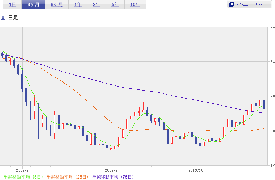Click the 日足 heading text

[x=13, y=18]
